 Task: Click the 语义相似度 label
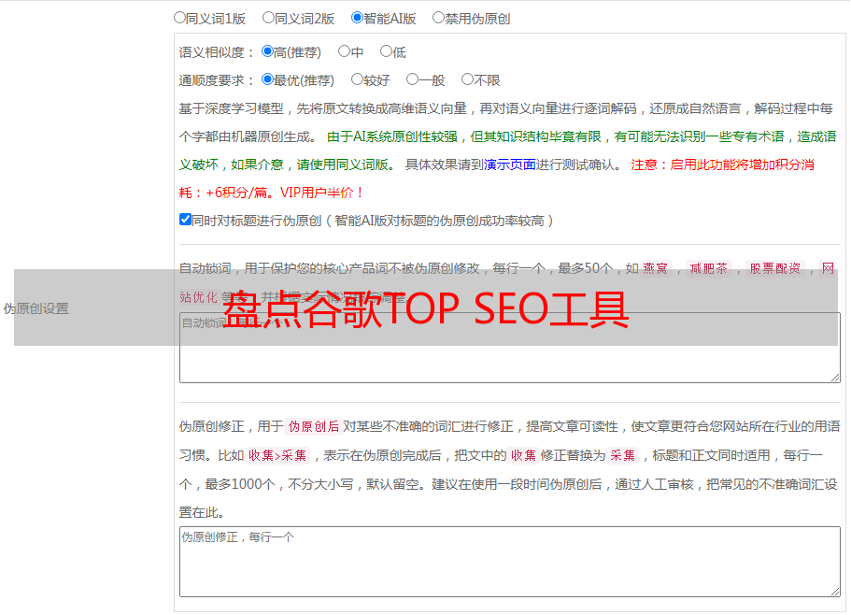(x=216, y=52)
